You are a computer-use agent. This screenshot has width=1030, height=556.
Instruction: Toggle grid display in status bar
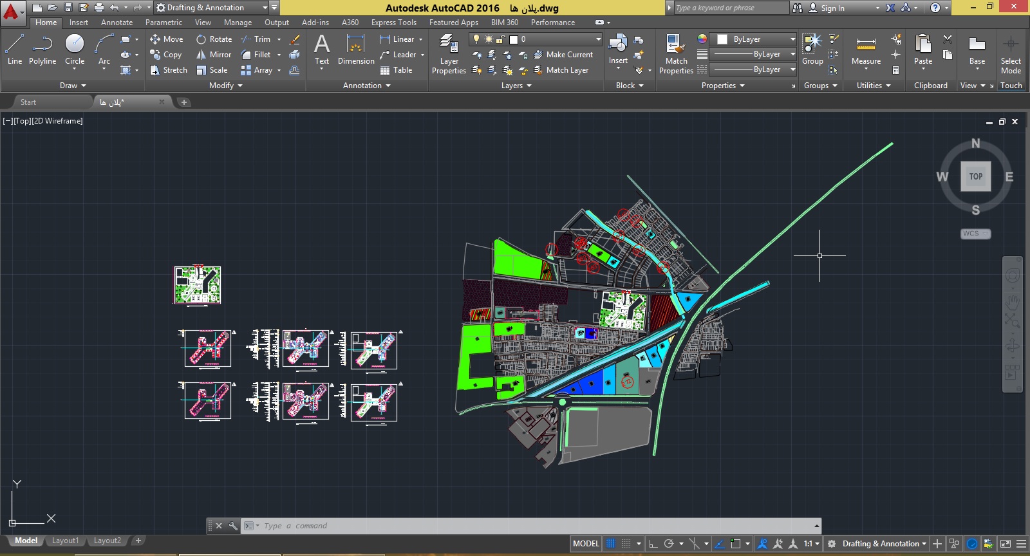pos(611,544)
